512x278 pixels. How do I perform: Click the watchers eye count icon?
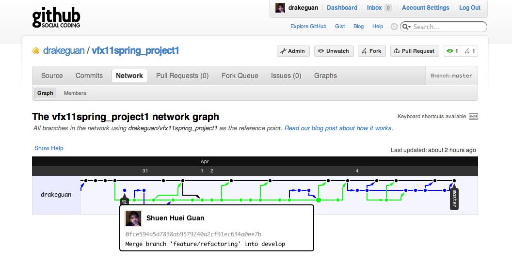click(452, 51)
